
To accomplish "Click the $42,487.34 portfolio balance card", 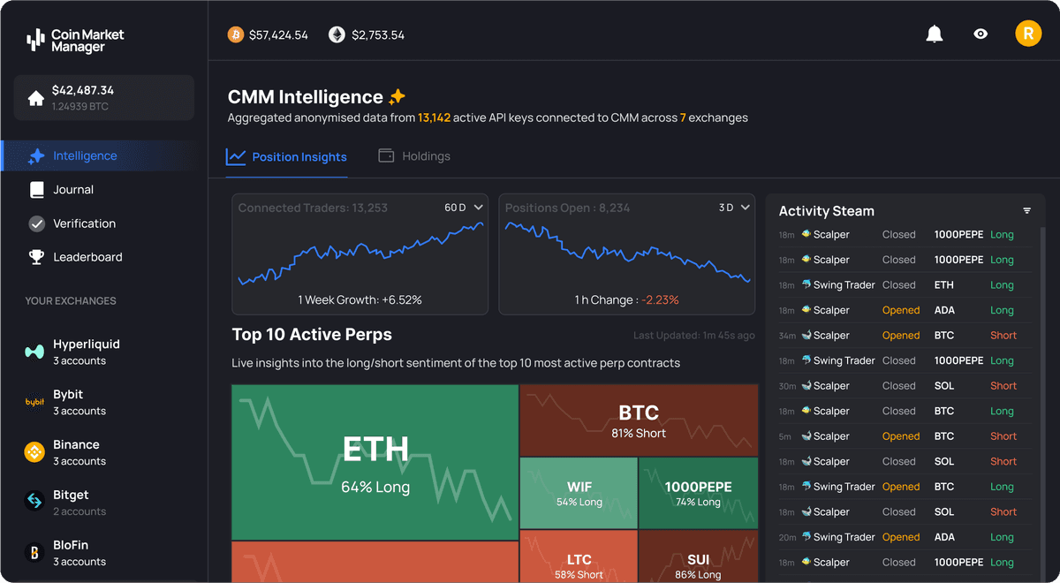I will point(104,97).
